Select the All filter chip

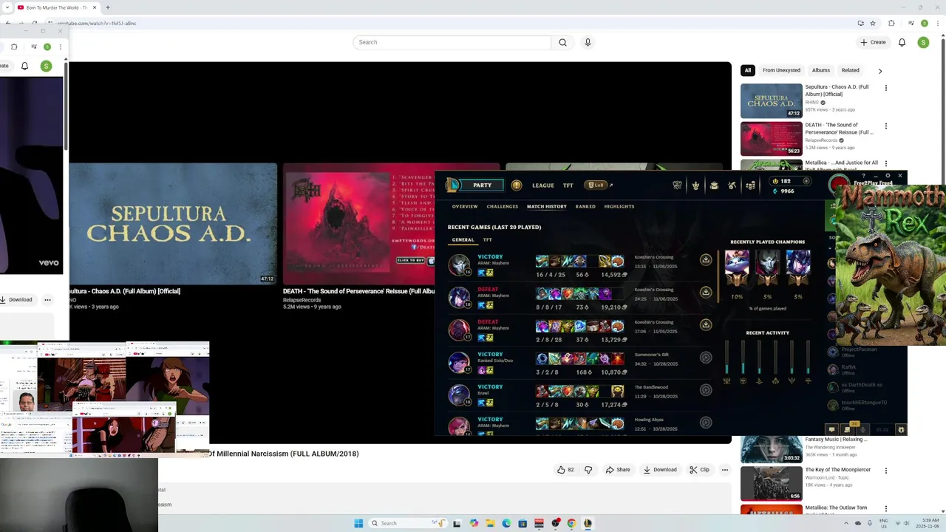click(748, 70)
